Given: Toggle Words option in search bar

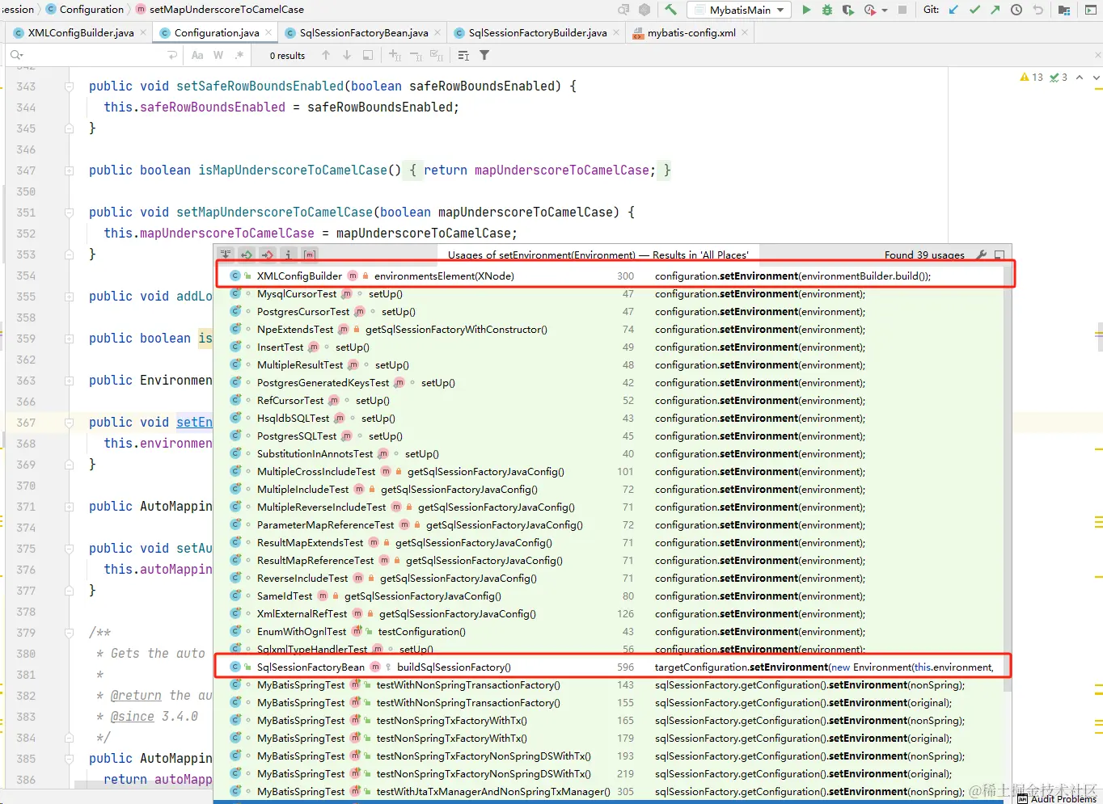Looking at the screenshot, I should (x=218, y=55).
